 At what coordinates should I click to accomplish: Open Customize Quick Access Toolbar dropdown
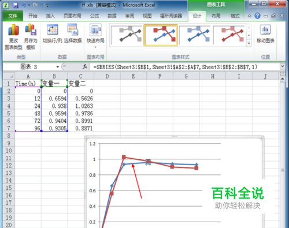pos(47,6)
